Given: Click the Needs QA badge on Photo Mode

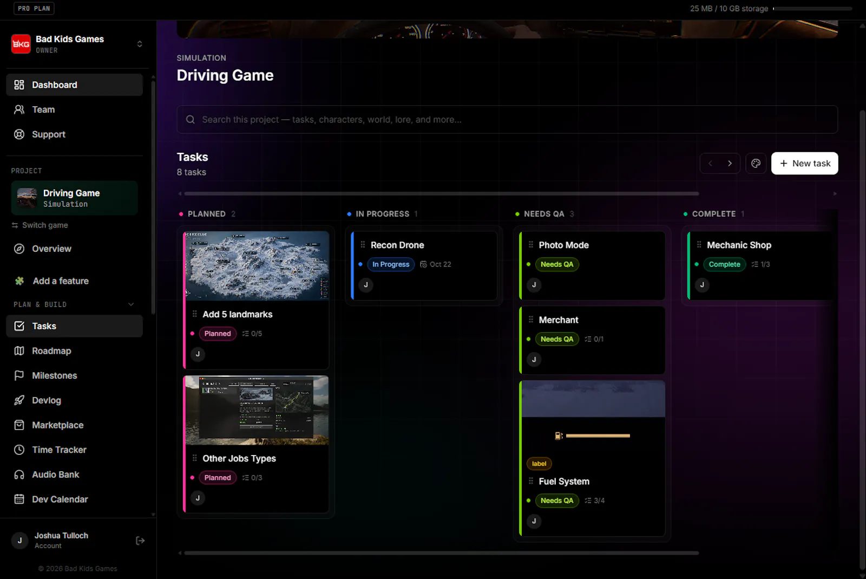Looking at the screenshot, I should [x=557, y=264].
